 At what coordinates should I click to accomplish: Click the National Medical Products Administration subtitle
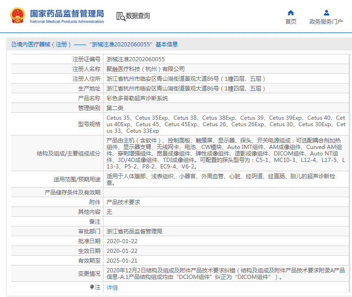coord(67,22)
